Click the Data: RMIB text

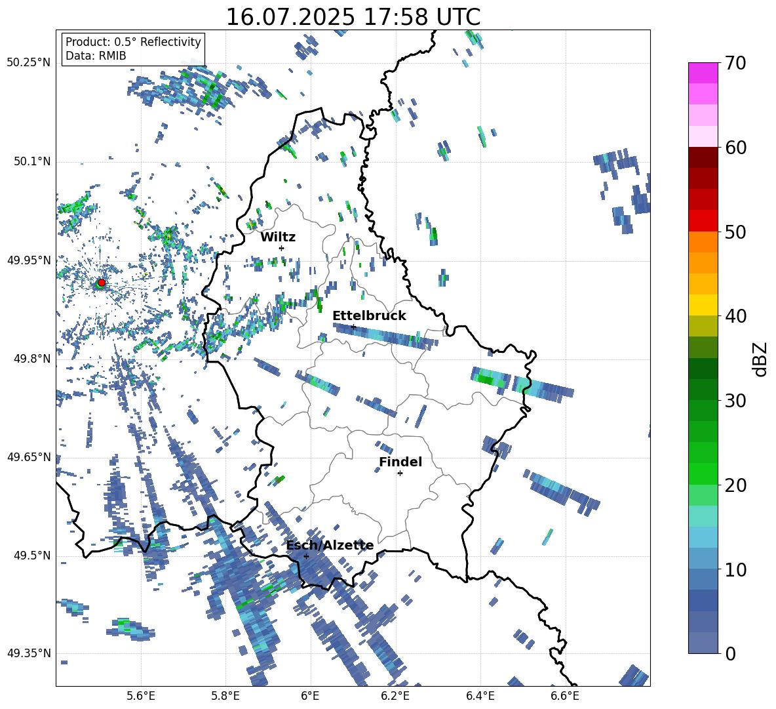click(x=96, y=56)
